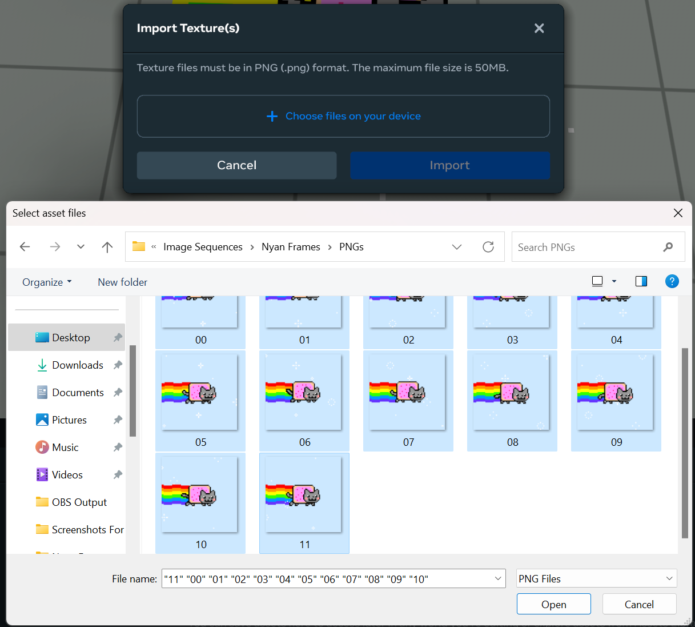Click Choose files on your device
695x627 pixels.
343,116
